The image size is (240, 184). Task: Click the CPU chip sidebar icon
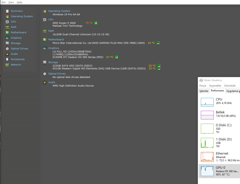tap(7, 22)
